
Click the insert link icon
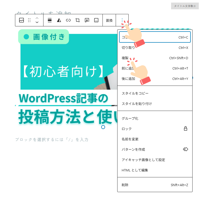(x=68, y=20)
